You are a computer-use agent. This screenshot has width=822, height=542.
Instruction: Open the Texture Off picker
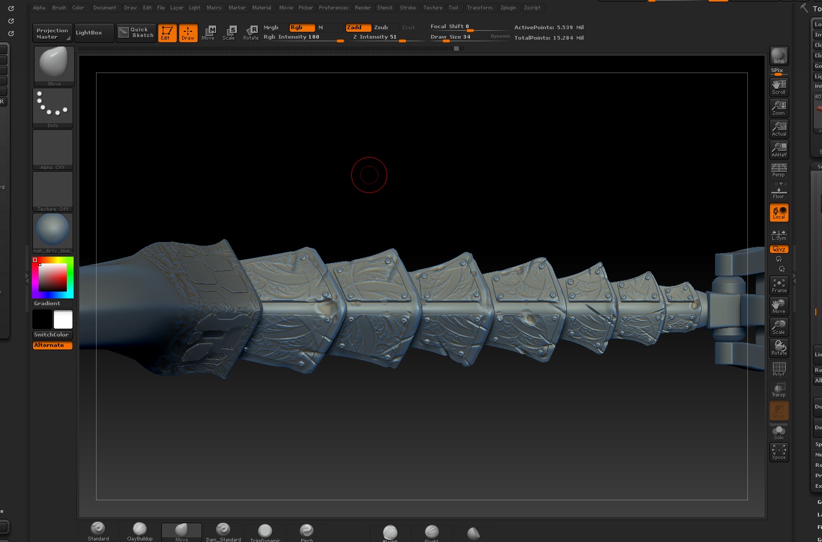point(53,191)
